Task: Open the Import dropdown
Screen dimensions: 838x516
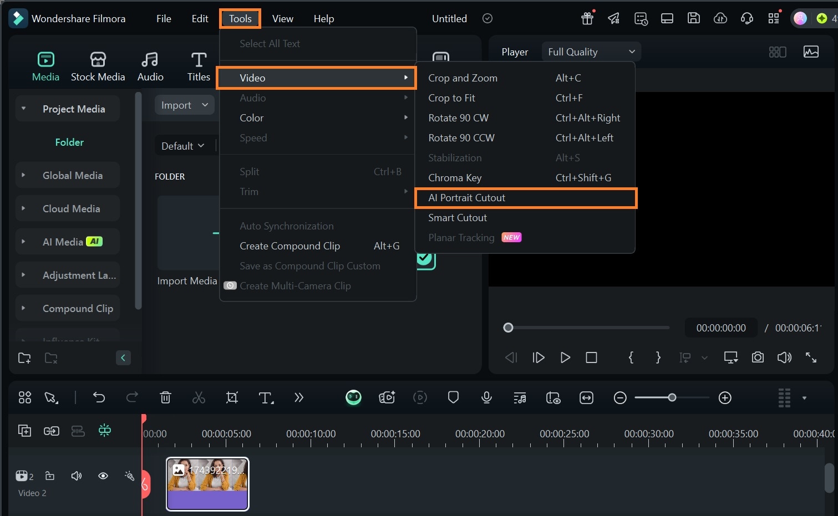Action: [x=185, y=105]
